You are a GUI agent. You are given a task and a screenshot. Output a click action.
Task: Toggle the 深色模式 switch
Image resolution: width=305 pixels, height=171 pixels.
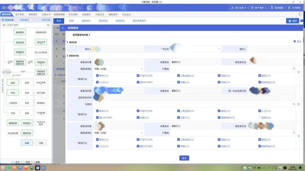click(31, 20)
